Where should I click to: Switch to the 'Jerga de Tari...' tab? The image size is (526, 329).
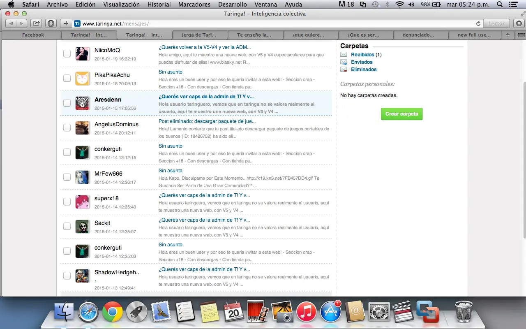click(x=199, y=35)
